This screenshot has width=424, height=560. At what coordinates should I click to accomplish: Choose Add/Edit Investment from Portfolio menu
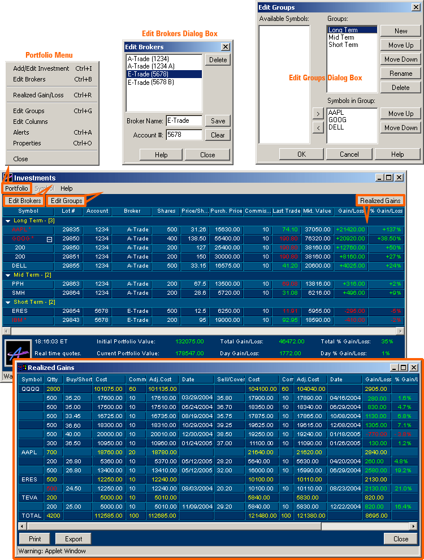(52, 68)
